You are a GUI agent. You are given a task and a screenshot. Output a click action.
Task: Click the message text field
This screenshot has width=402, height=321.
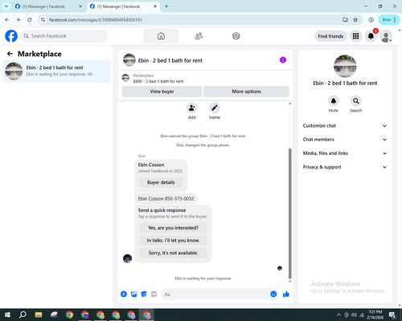215,295
